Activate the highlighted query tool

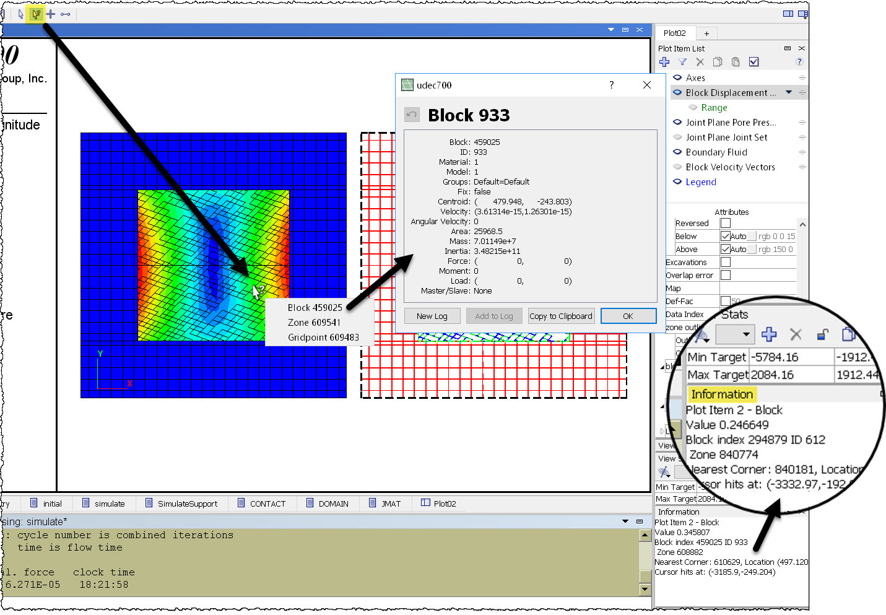click(36, 14)
